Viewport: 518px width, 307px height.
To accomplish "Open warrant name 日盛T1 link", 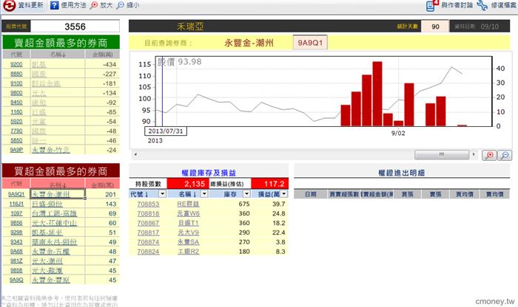I will 188,223.
